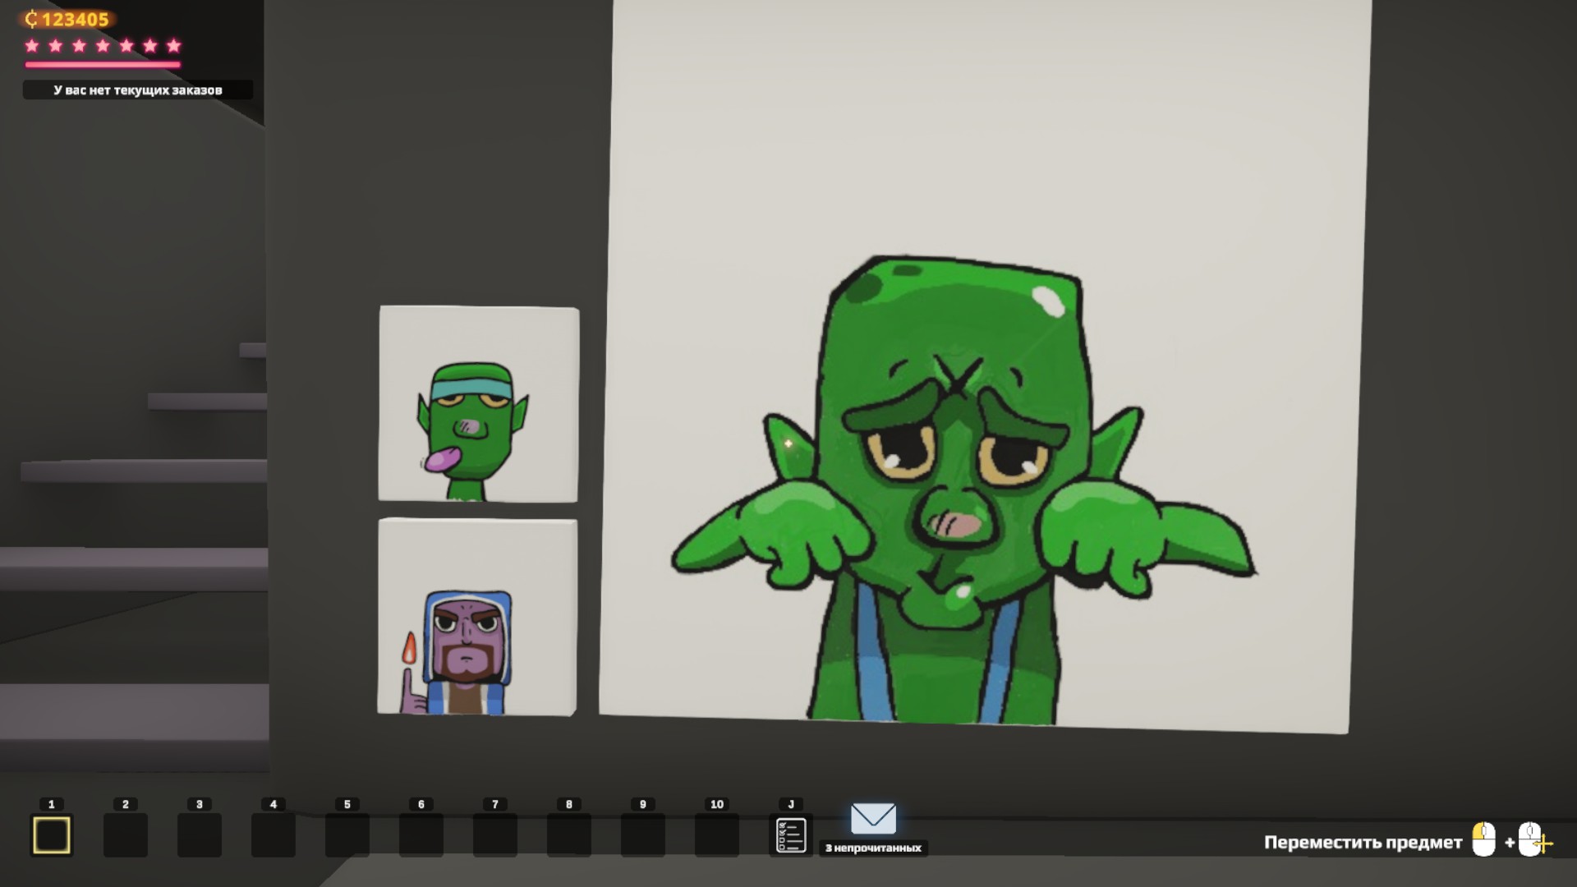The width and height of the screenshot is (1577, 887).
Task: Click the coin balance 123405
Action: (68, 19)
